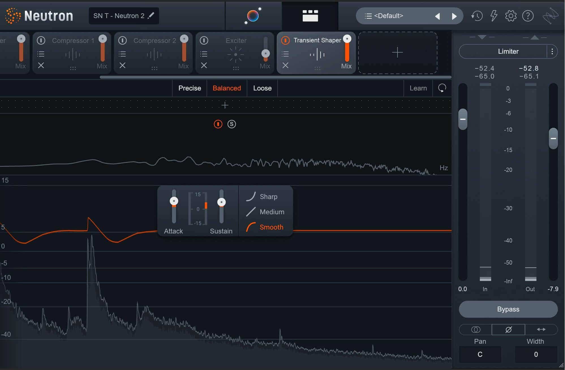The height and width of the screenshot is (370, 565).
Task: Click the swap channels arrow icon
Action: pos(541,330)
